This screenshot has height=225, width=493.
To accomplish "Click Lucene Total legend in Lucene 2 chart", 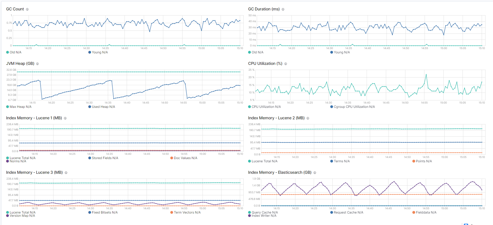I will pyautogui.click(x=263, y=161).
